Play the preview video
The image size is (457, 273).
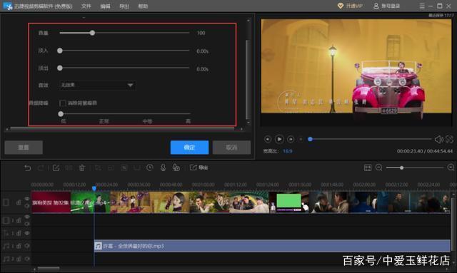point(279,140)
